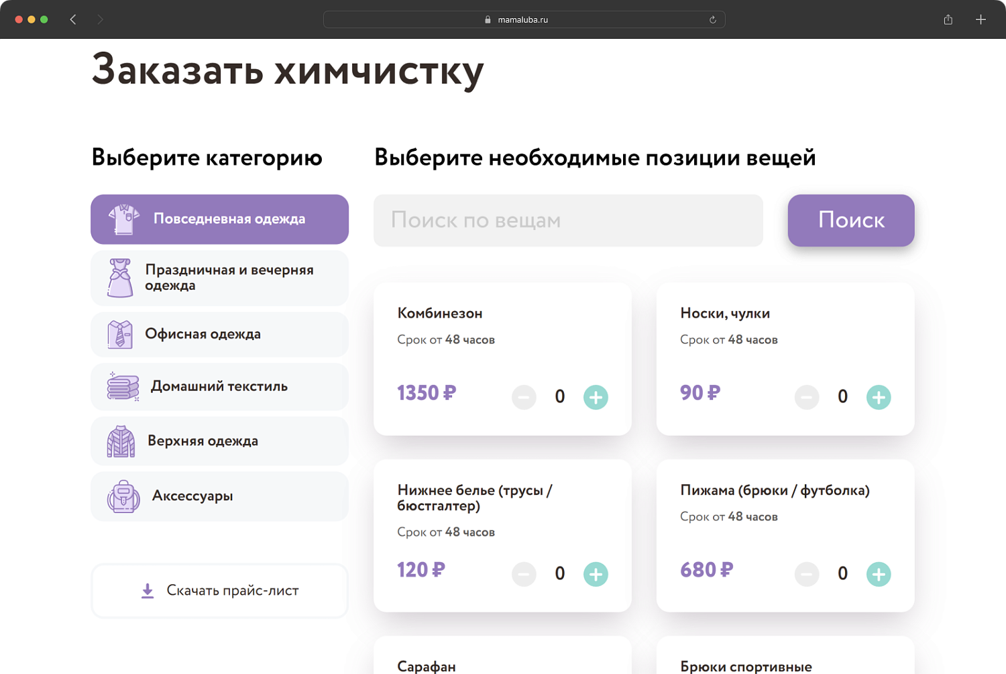
Task: Click the Поиск search button
Action: pyautogui.click(x=850, y=220)
